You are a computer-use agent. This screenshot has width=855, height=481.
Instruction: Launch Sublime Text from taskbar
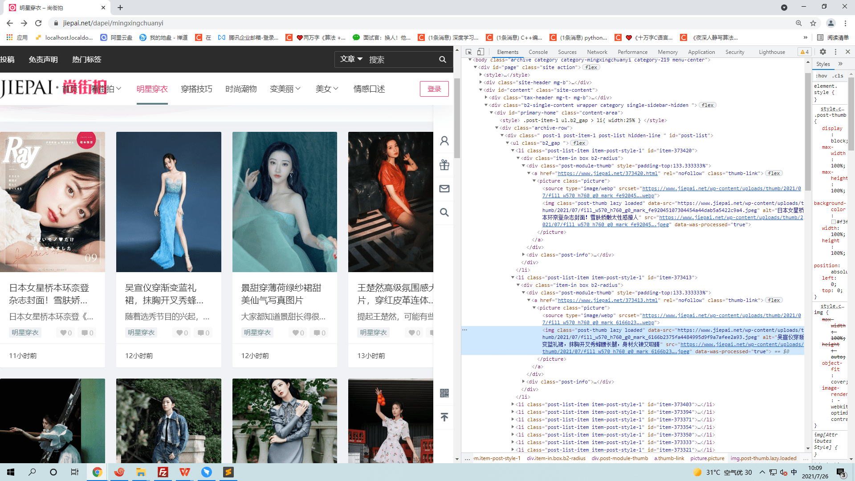tap(228, 472)
